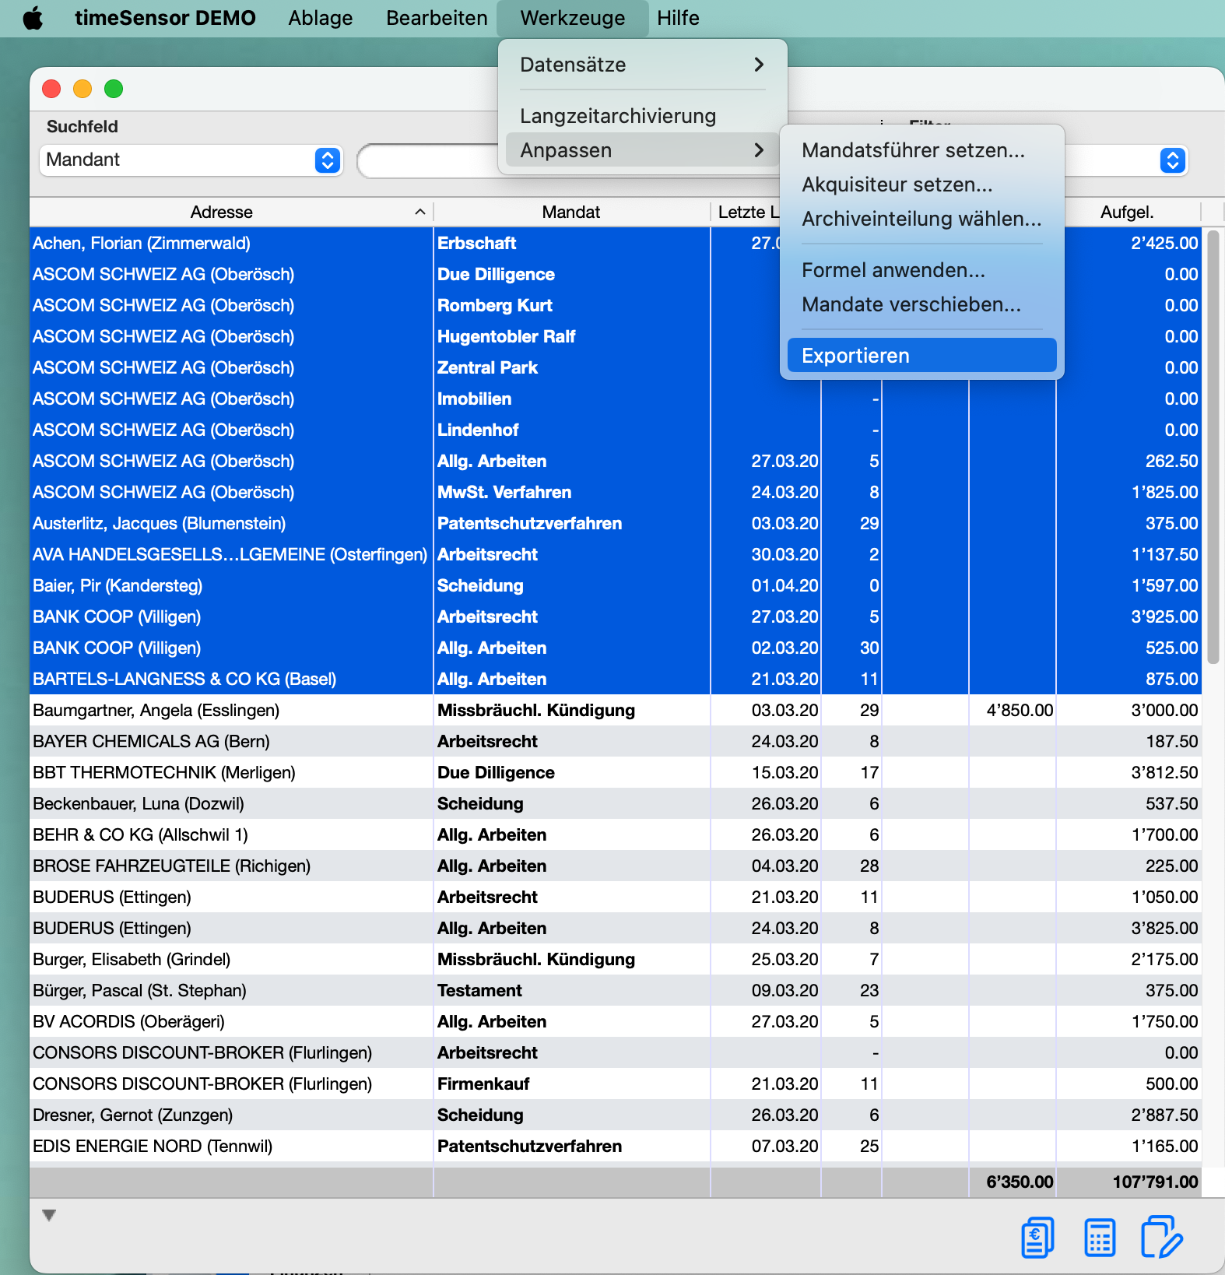Select the Due Dilligence mandate of ASCOM
This screenshot has height=1275, width=1225.
pyautogui.click(x=615, y=274)
